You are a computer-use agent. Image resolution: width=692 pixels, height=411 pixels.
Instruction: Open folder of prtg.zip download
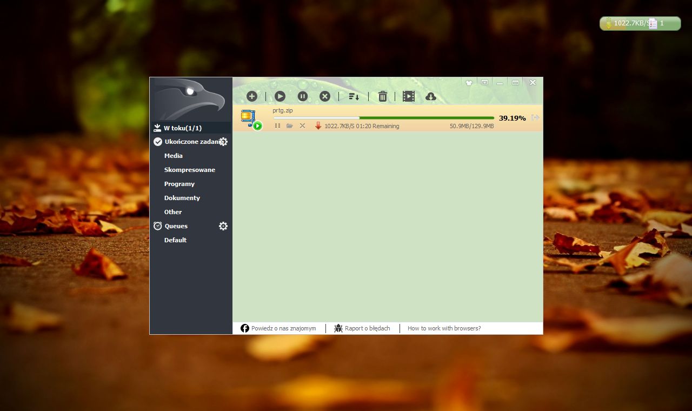290,126
